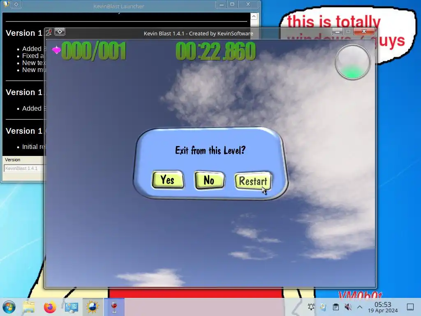Image resolution: width=421 pixels, height=316 pixels.
Task: Click the 'Exit from this Level?' prompt text
Action: pos(210,150)
